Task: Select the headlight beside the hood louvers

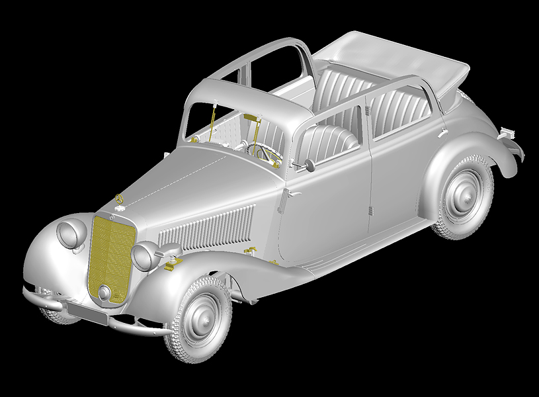Action: pos(144,255)
